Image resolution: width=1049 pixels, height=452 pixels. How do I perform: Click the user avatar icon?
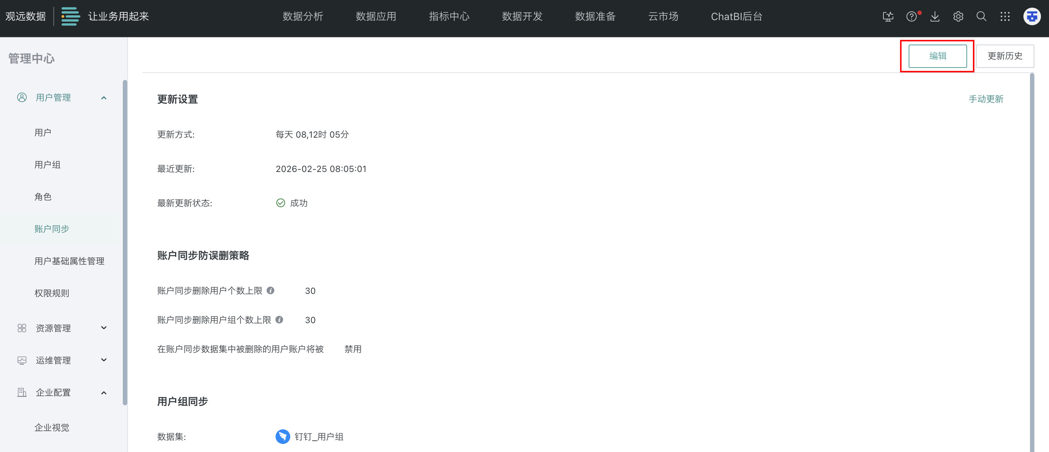click(1031, 17)
